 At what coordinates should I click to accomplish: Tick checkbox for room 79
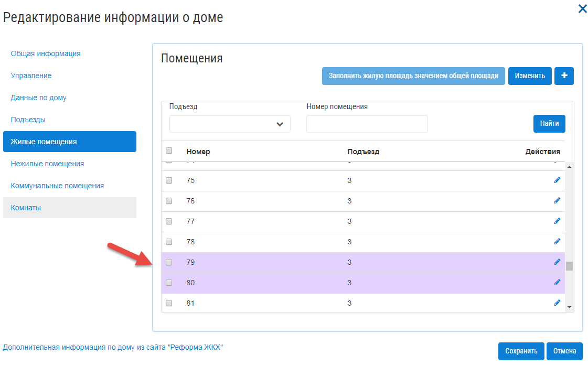(x=169, y=262)
